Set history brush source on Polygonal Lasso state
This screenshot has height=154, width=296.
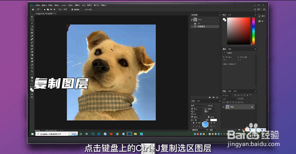click(192, 26)
